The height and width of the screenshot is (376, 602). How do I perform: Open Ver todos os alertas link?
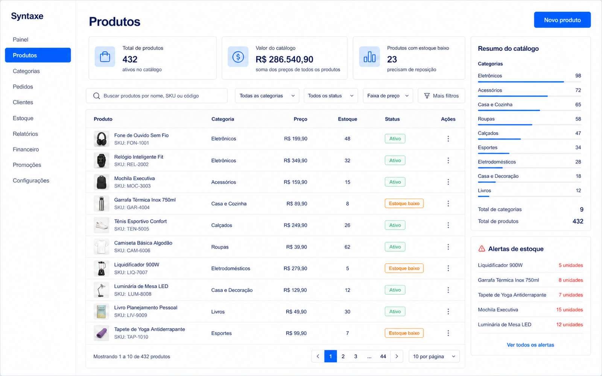click(x=530, y=345)
